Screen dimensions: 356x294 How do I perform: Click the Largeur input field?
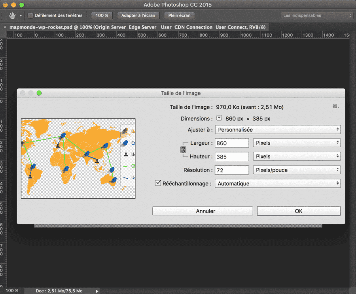click(x=231, y=143)
